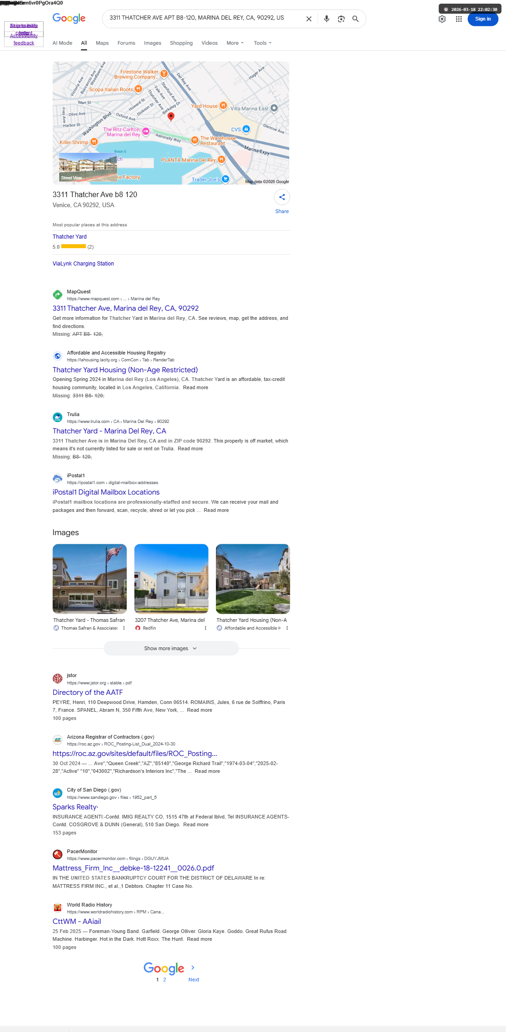Click Yard House restaurant marker
Screen dimensions: 512x1032
coord(223,105)
